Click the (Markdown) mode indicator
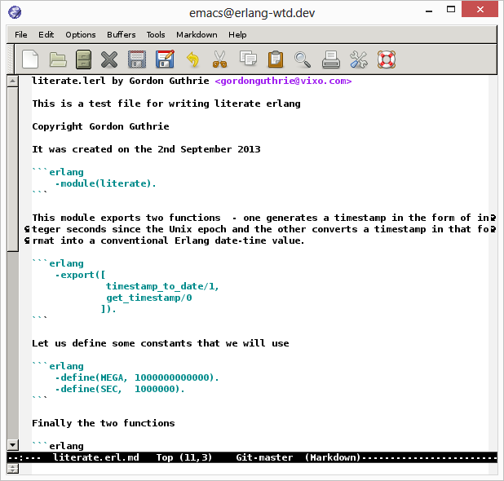 333,457
